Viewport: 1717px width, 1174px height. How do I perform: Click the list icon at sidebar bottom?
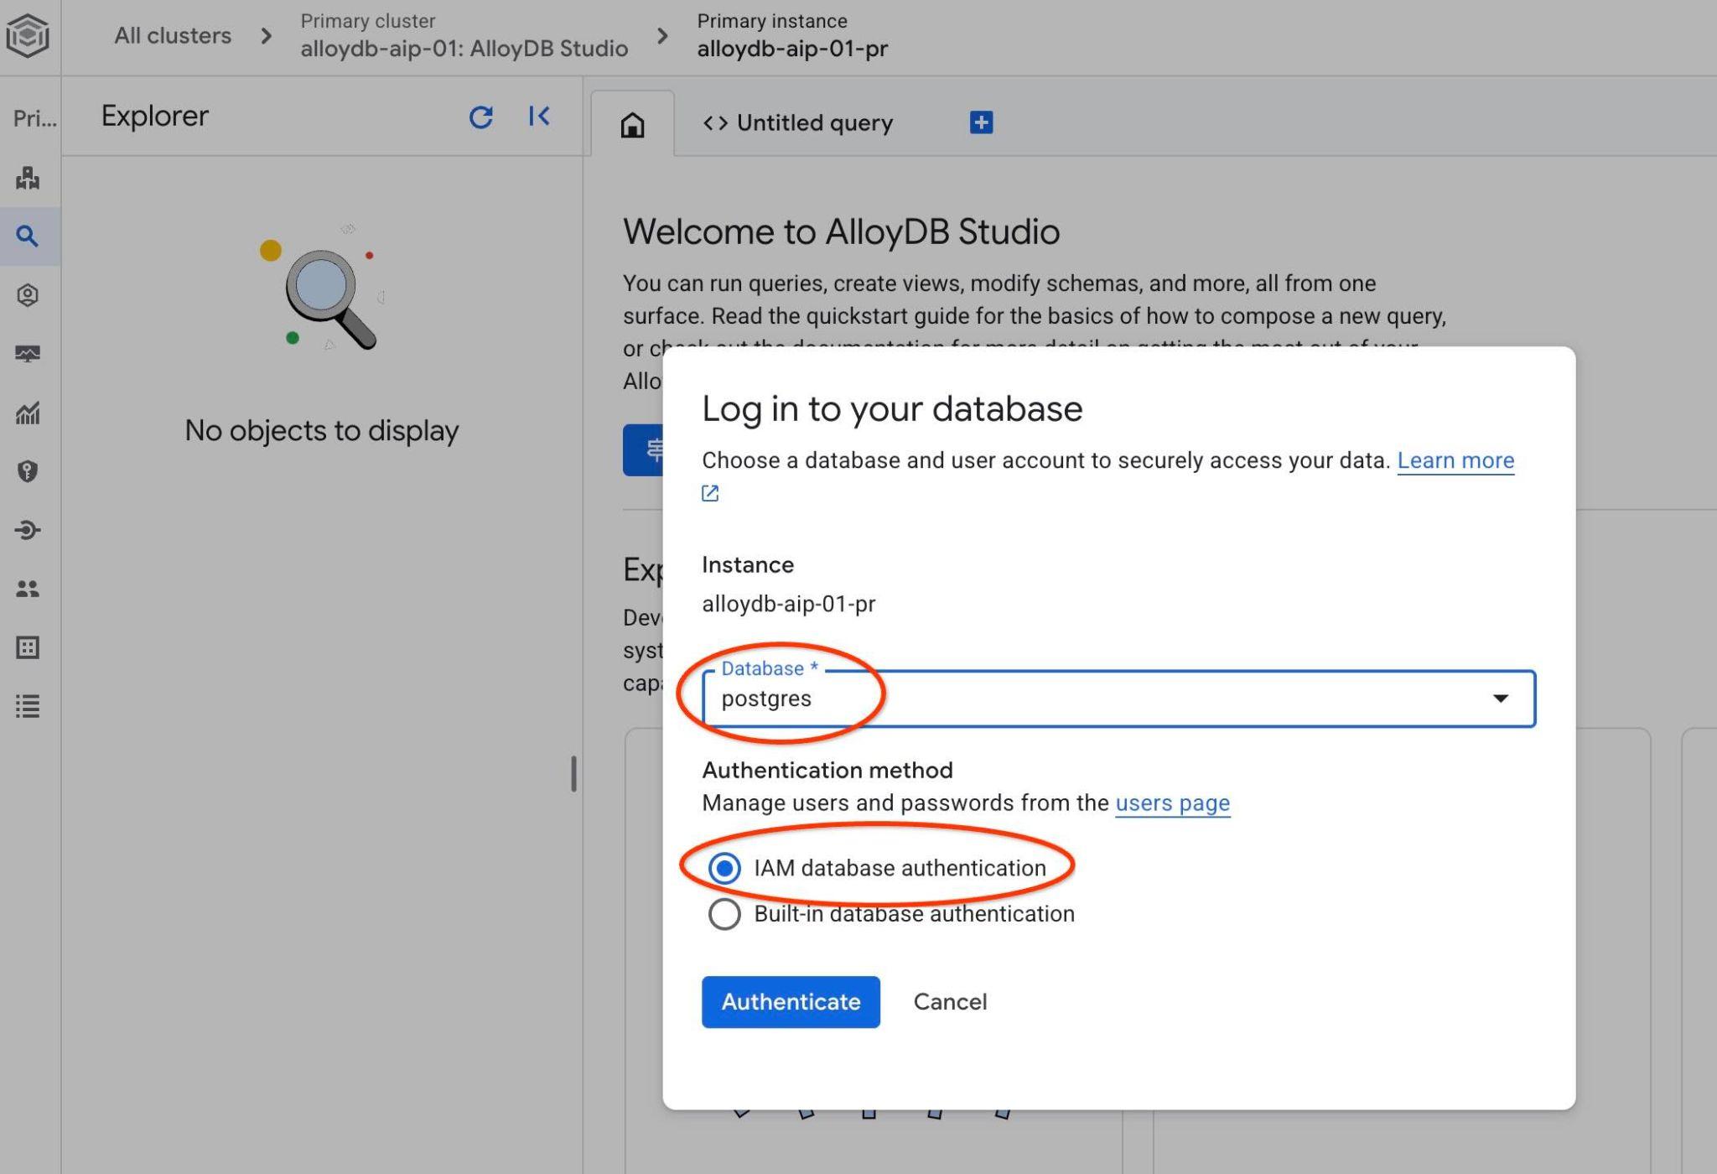pos(28,706)
